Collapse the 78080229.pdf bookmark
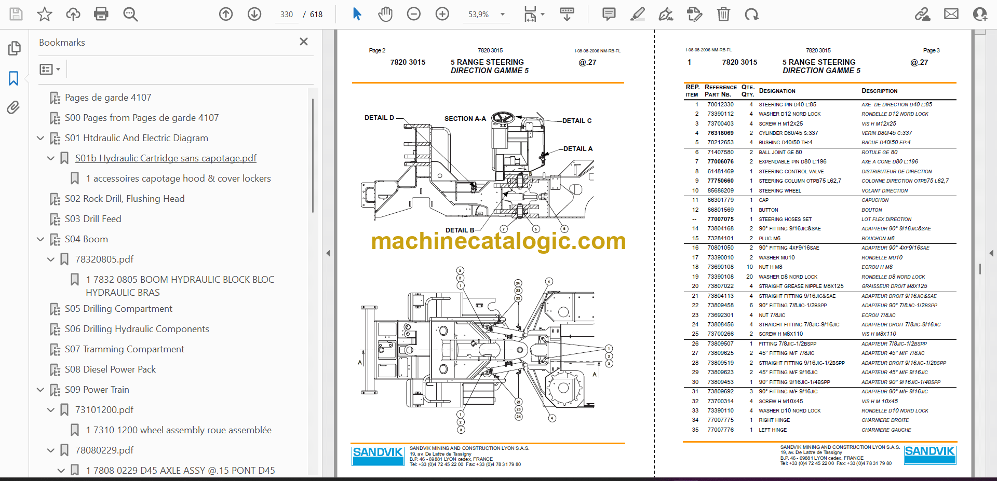Viewport: 997px width, 481px height. [51, 450]
